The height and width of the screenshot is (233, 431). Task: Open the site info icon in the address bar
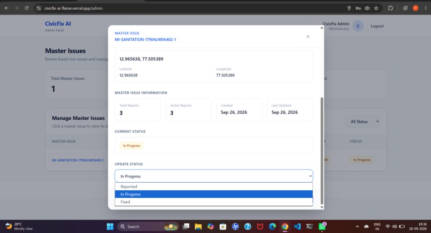pos(39,8)
